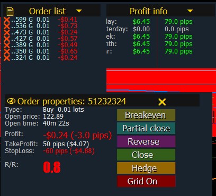Click the profit value -$0.24 (-3.0 pips)
The image size is (216, 196).
pyautogui.click(x=77, y=136)
